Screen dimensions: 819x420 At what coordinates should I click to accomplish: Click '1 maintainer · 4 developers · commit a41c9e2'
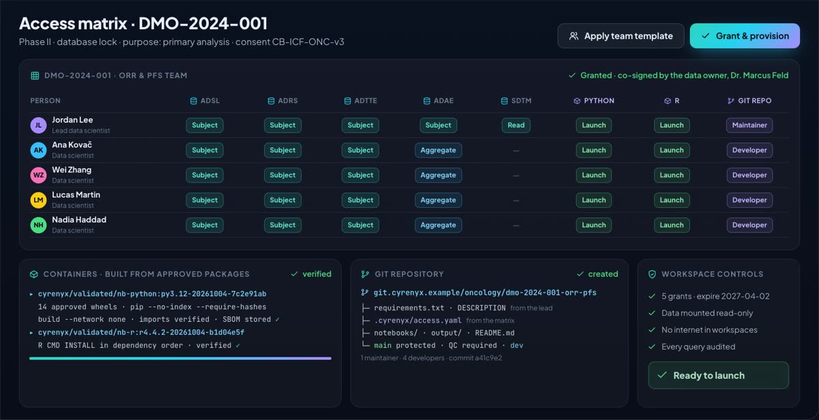pos(431,358)
